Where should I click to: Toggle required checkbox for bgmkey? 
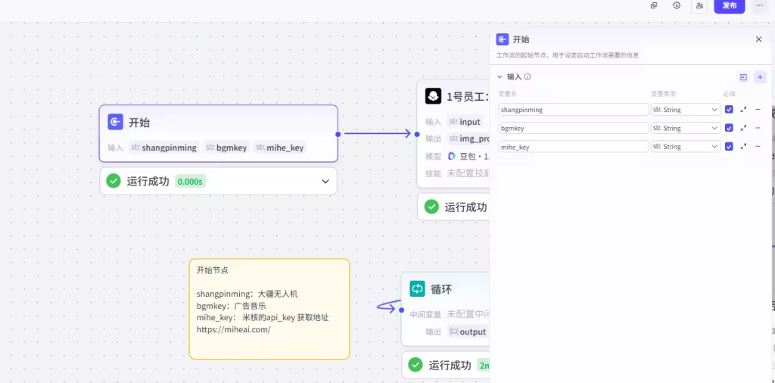click(729, 128)
